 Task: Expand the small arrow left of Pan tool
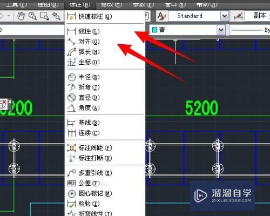tap(9, 16)
